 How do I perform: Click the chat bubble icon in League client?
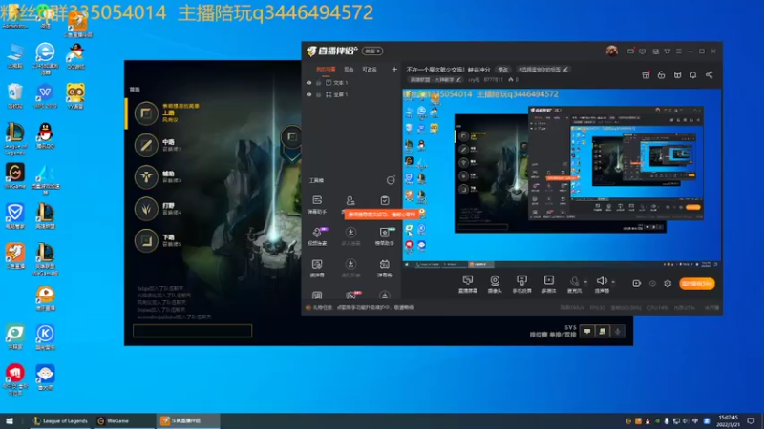(587, 331)
